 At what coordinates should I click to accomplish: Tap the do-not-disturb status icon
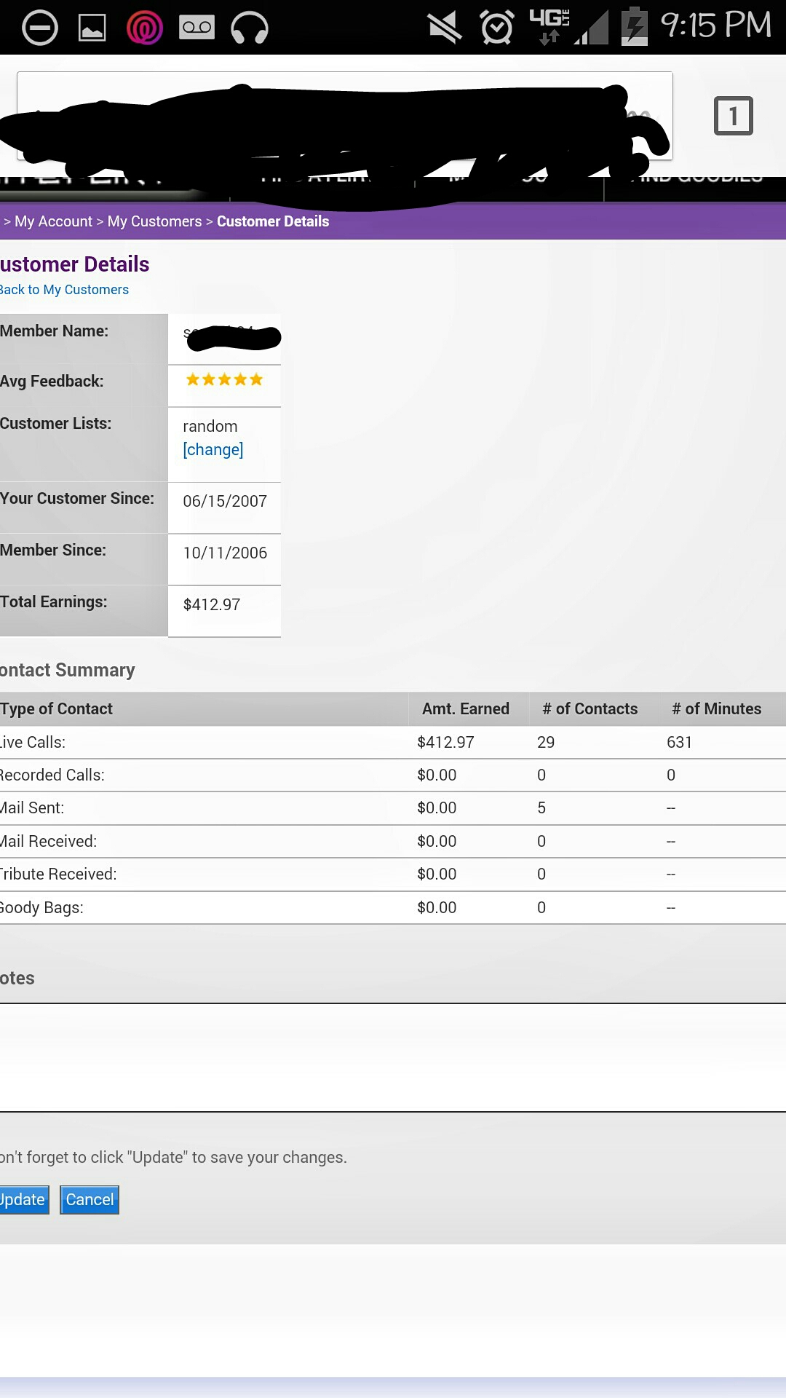click(40, 28)
